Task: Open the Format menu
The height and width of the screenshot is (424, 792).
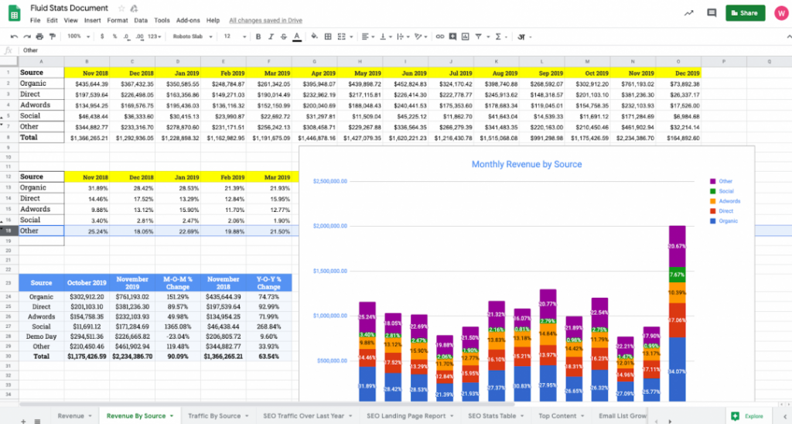Action: coord(118,20)
